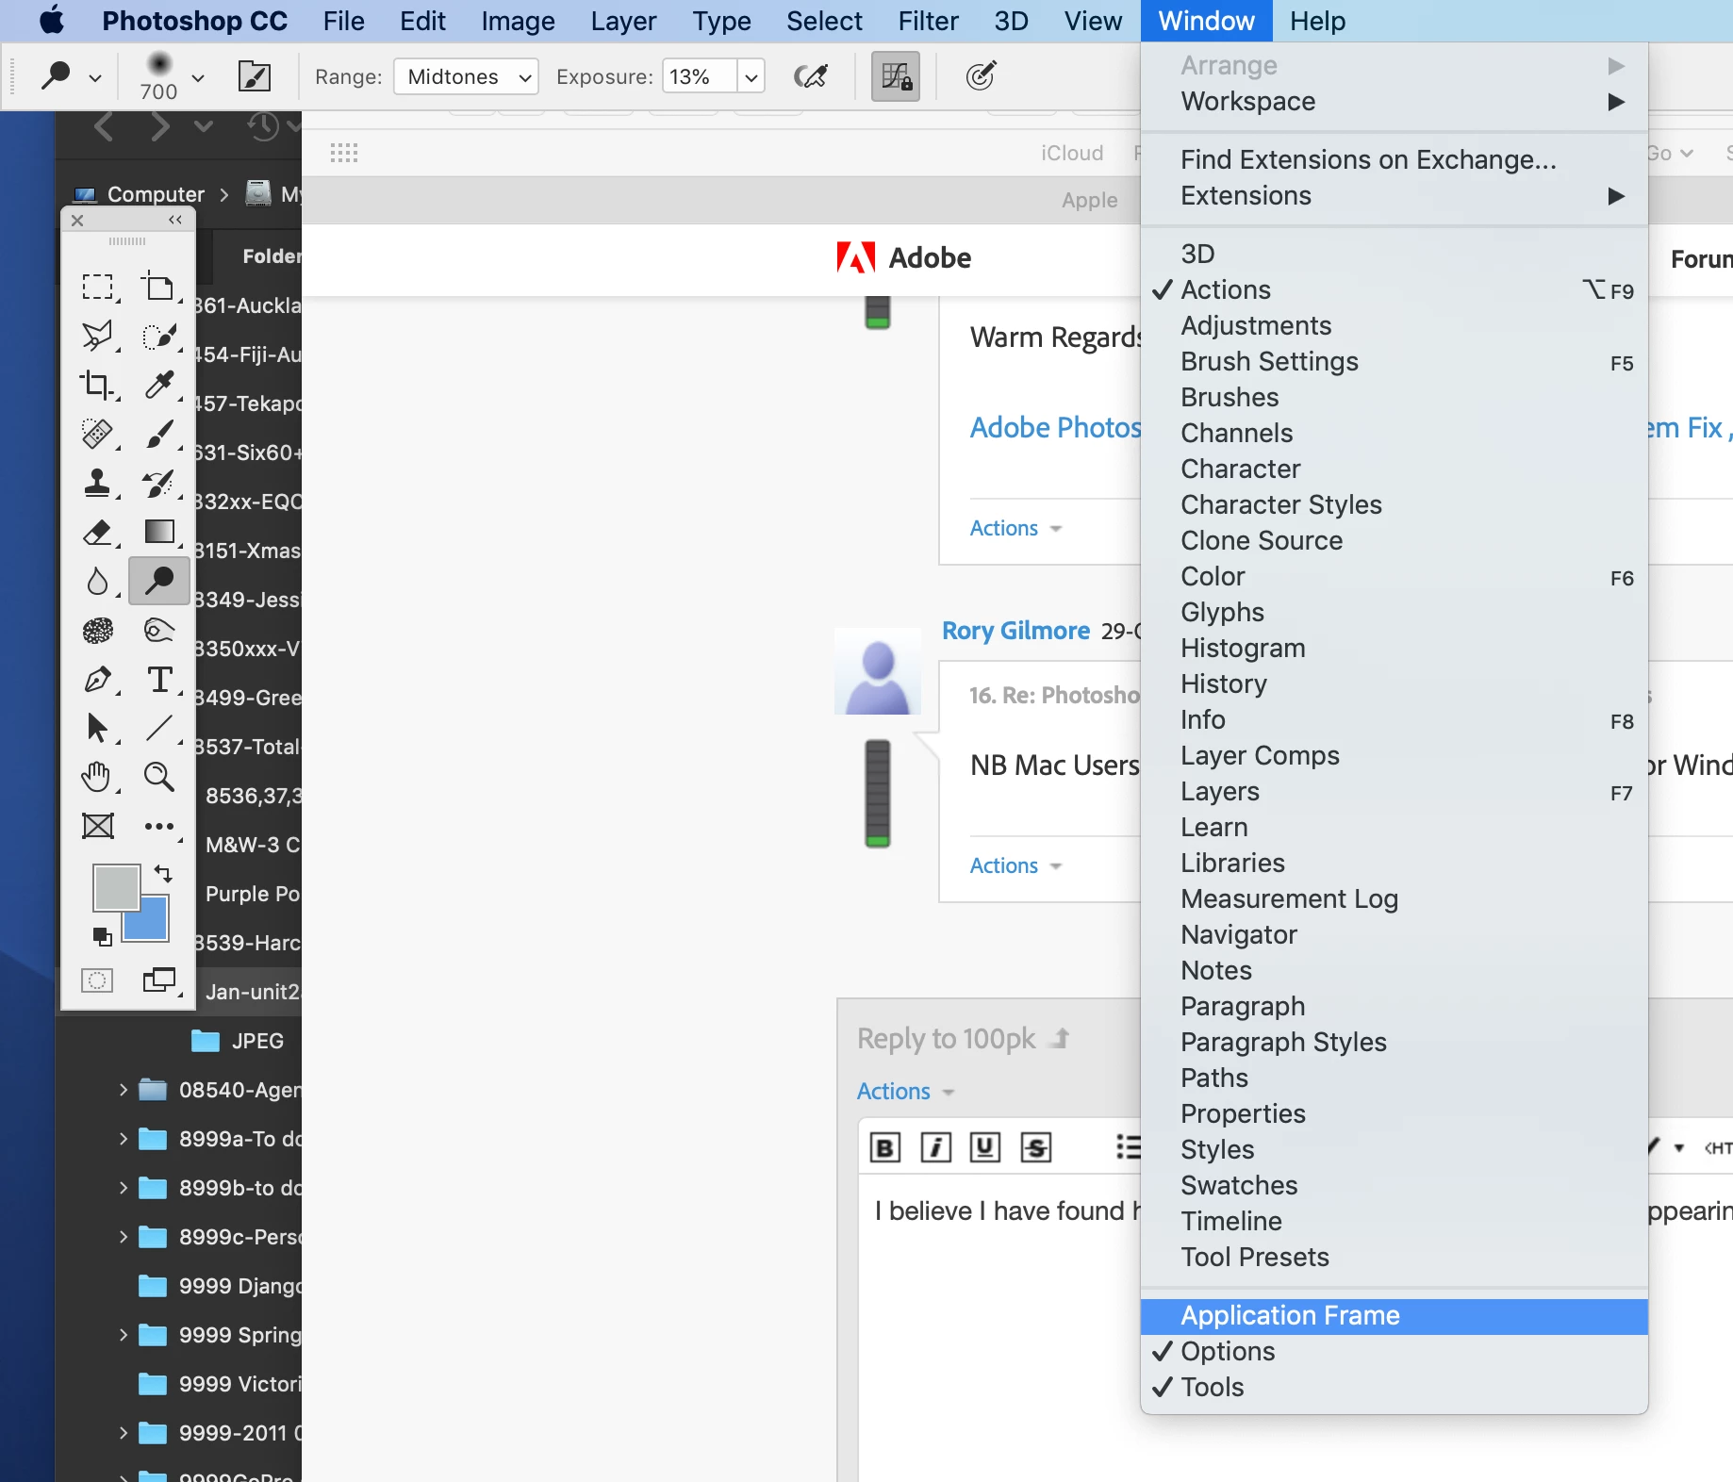Expand the 08540-Agen folder
This screenshot has width=1733, height=1482.
[x=124, y=1090]
